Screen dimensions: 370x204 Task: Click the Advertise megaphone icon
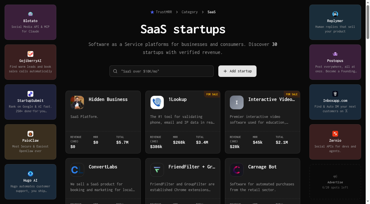tap(335, 176)
